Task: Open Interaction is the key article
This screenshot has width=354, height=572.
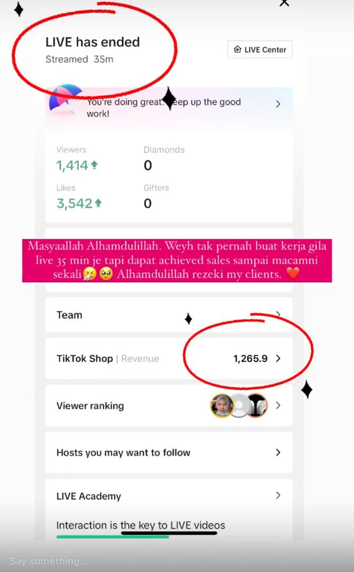Action: [141, 525]
